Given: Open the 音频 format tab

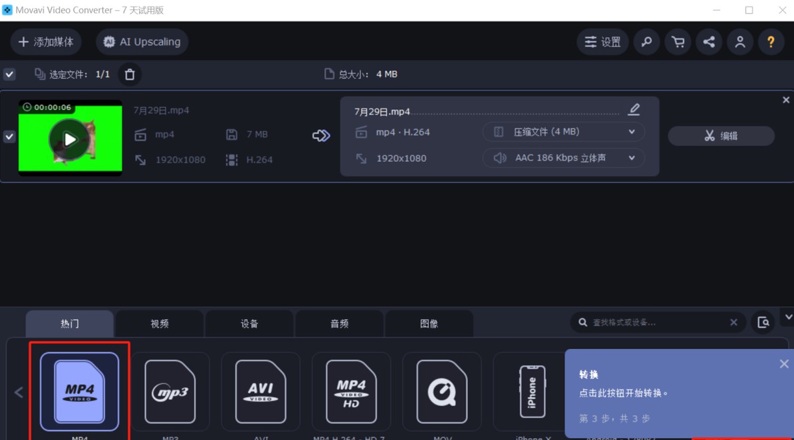Looking at the screenshot, I should [340, 324].
